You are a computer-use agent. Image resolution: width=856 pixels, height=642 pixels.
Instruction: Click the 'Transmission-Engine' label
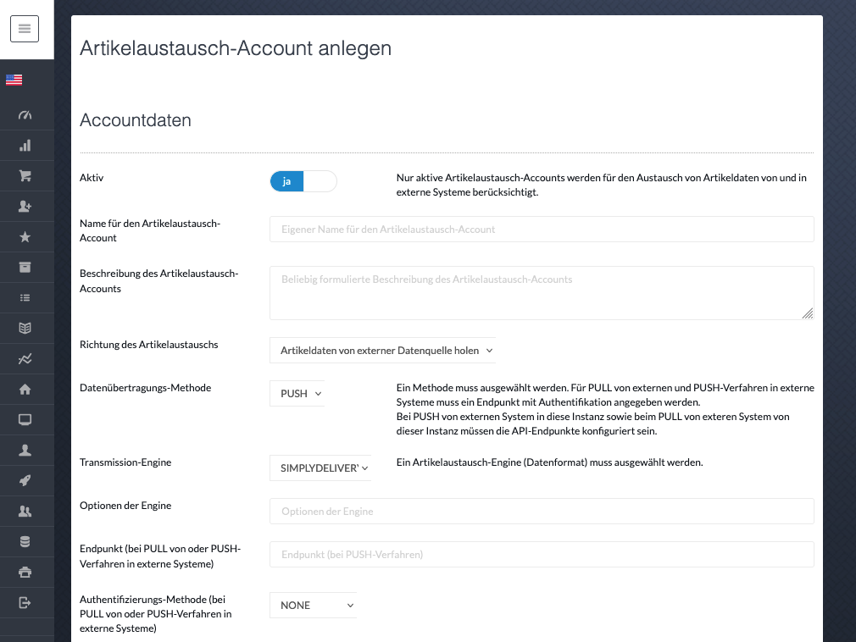tap(125, 462)
